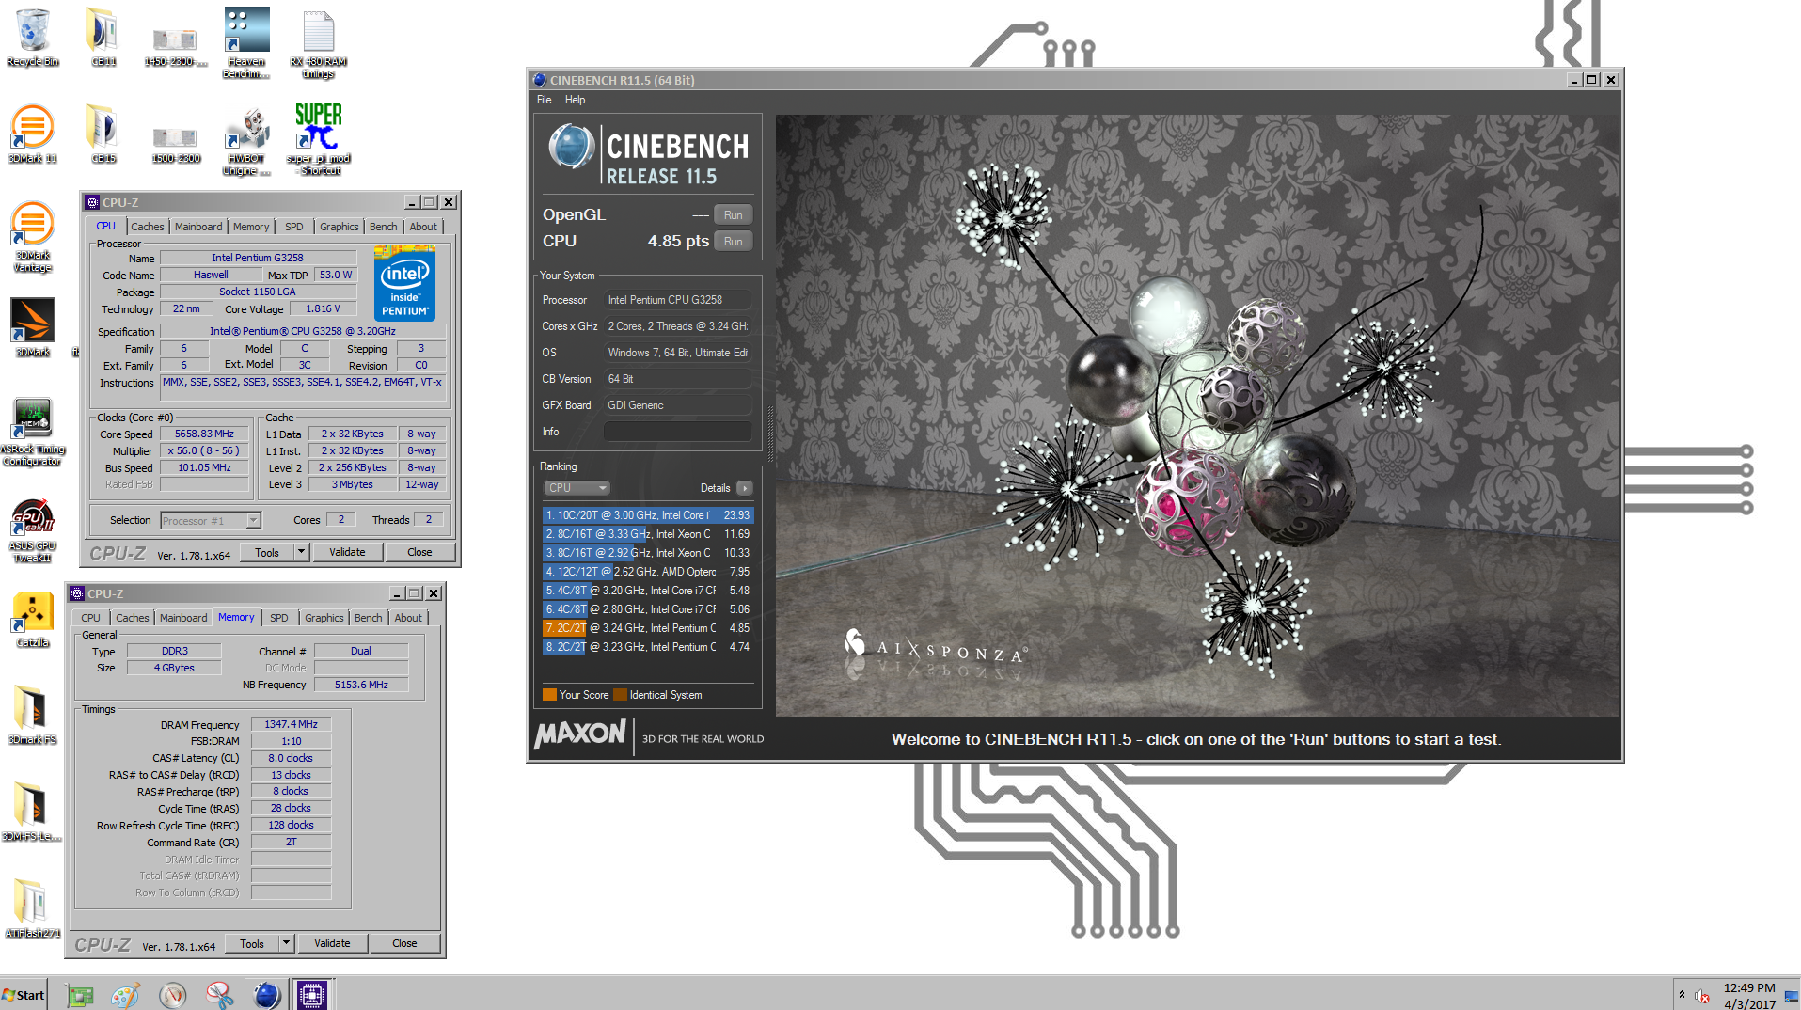Launch super_pi_mod shortcut
This screenshot has height=1010, width=1801.
pos(318,139)
